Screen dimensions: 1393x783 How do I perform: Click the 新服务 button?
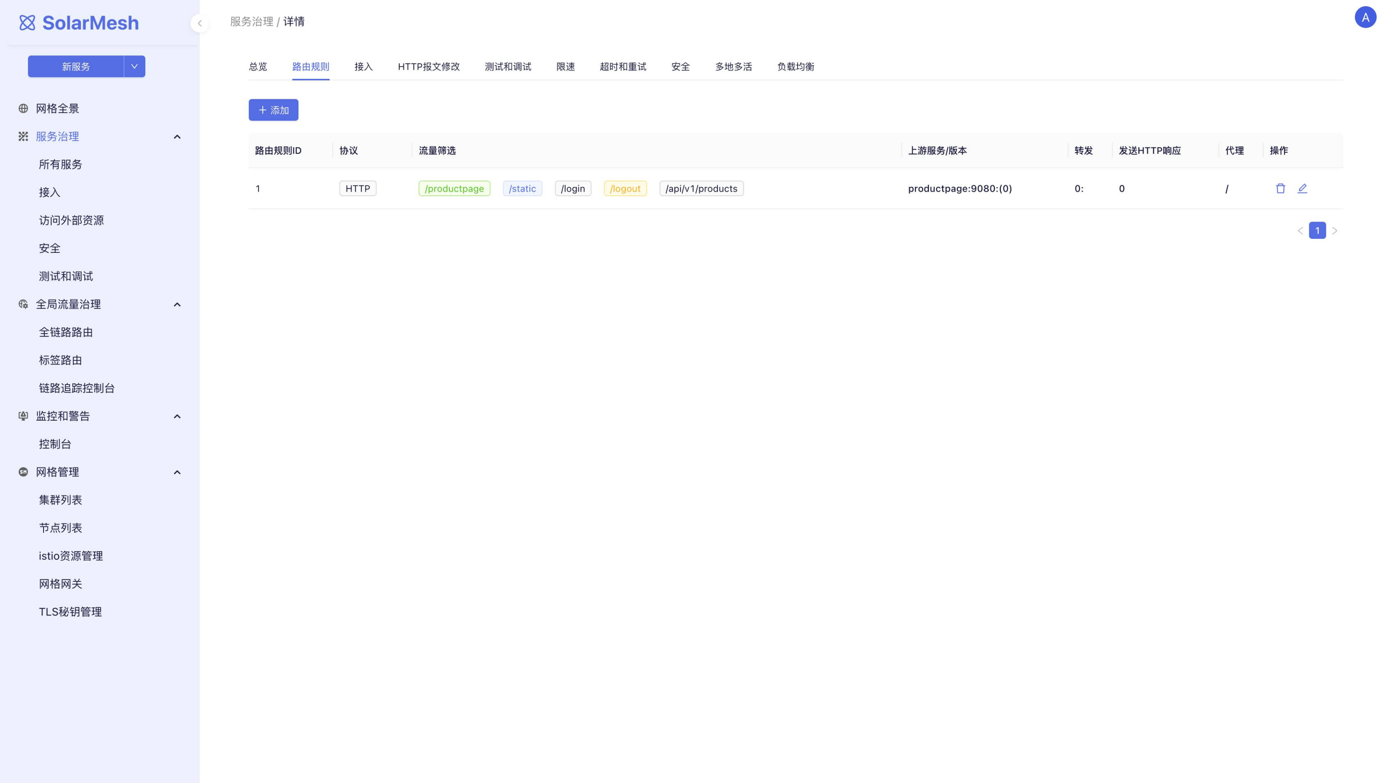click(76, 66)
